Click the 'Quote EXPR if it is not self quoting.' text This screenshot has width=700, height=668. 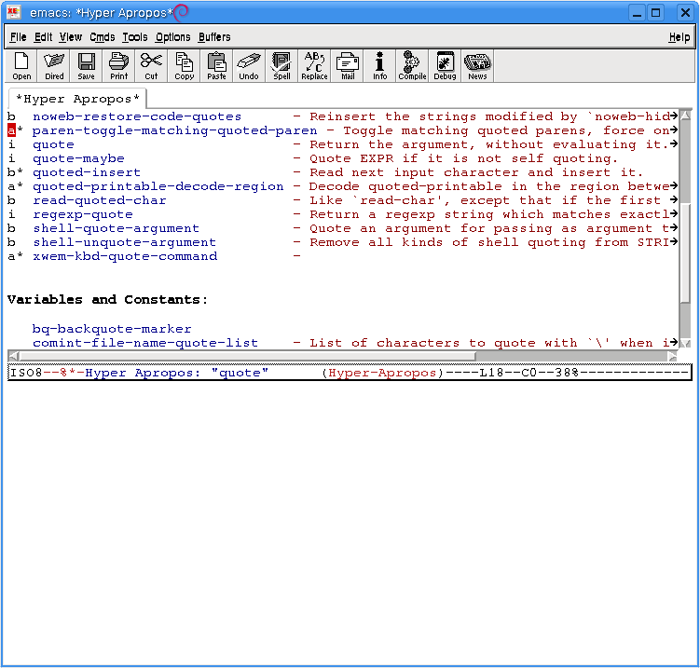tap(464, 159)
